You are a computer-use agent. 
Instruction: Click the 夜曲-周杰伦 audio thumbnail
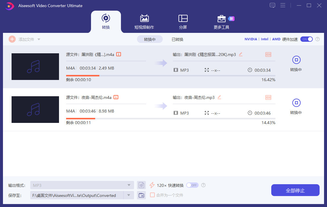pyautogui.click(x=35, y=110)
